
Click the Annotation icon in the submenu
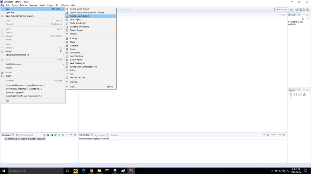[67, 53]
